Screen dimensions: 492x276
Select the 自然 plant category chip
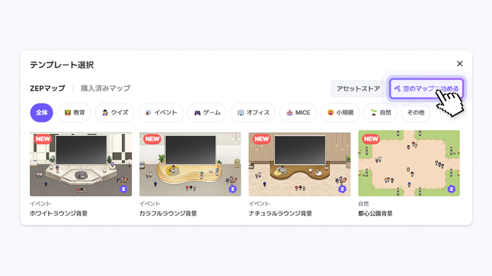tap(381, 113)
